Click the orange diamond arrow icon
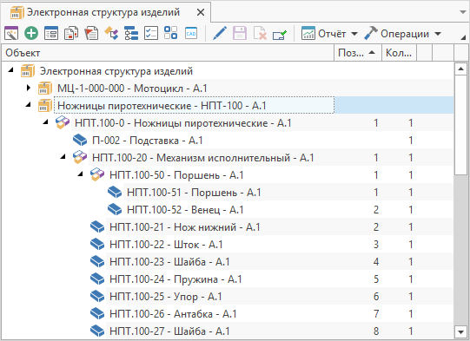The image size is (470, 341). [111, 33]
